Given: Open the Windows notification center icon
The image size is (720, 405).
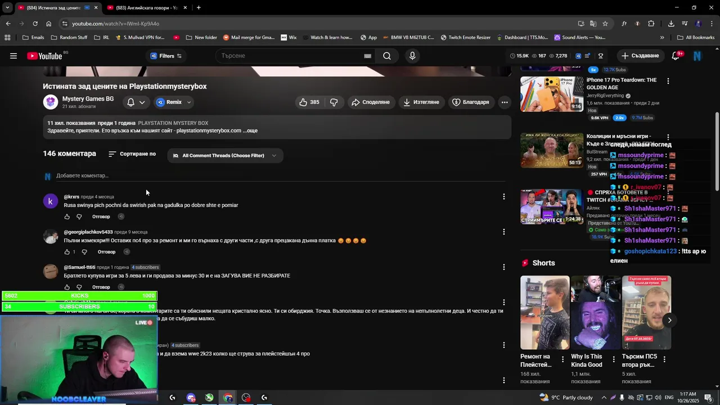Looking at the screenshot, I should (708, 398).
